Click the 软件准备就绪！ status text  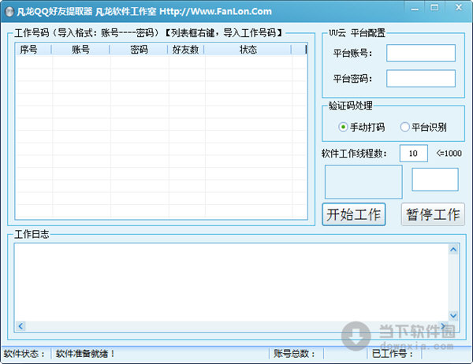point(85,354)
